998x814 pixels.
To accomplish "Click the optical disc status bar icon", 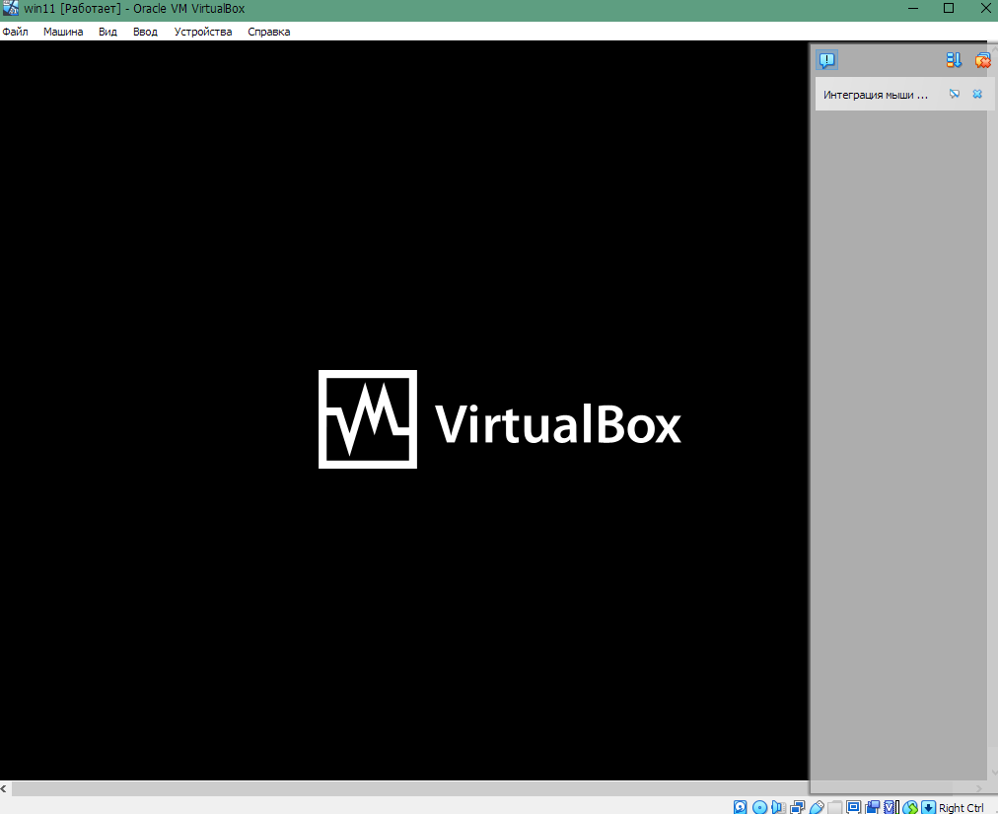I will coord(760,807).
